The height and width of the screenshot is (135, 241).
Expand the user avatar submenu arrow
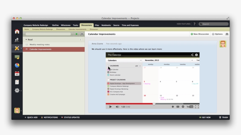(x=21, y=110)
